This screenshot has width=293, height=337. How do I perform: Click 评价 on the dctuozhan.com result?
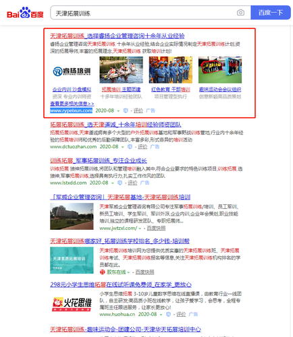point(142,147)
